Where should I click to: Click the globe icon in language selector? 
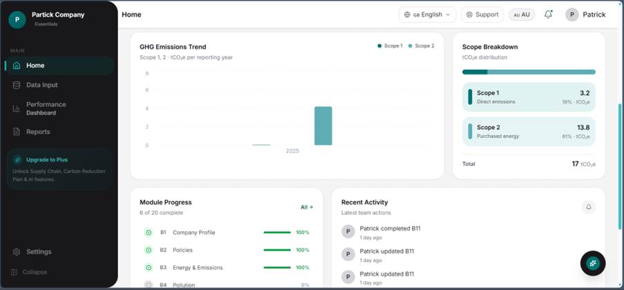407,14
